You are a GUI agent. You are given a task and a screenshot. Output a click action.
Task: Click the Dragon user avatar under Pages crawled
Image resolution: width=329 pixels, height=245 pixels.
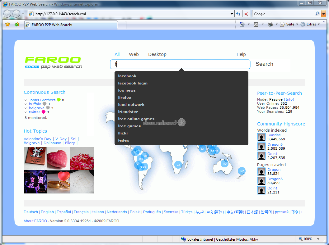coord(261,172)
